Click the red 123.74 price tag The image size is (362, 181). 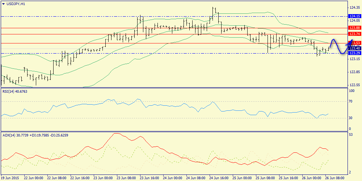point(354,34)
